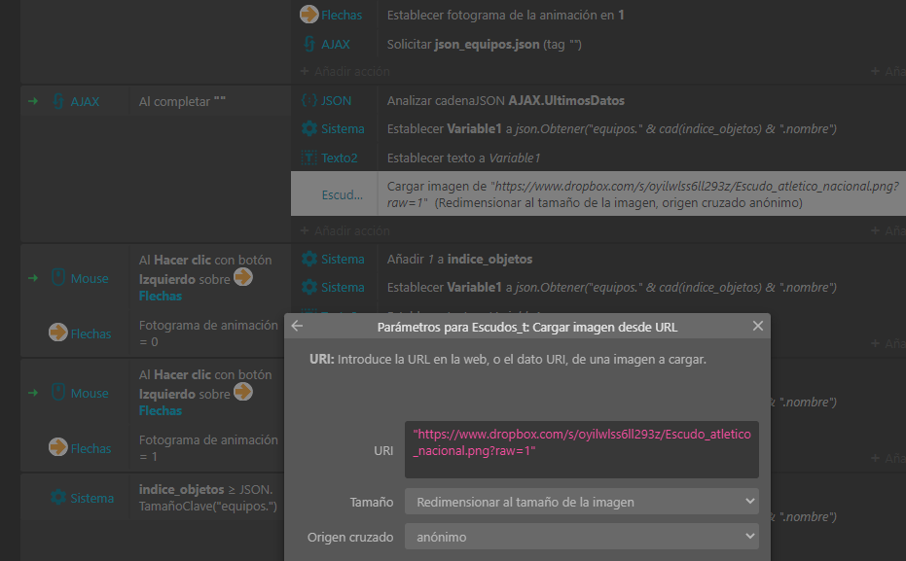Click the orange arrow inside the click condition above 'Fotograma de animación = 0'
The height and width of the screenshot is (561, 906).
pyautogui.click(x=243, y=278)
